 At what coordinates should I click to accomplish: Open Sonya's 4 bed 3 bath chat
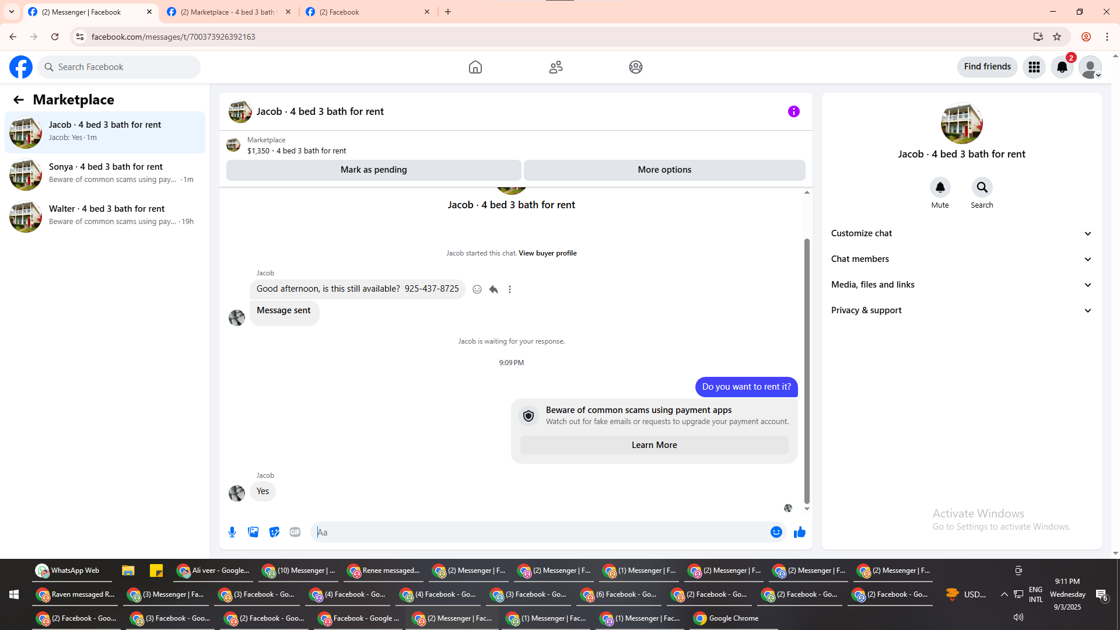click(x=105, y=174)
